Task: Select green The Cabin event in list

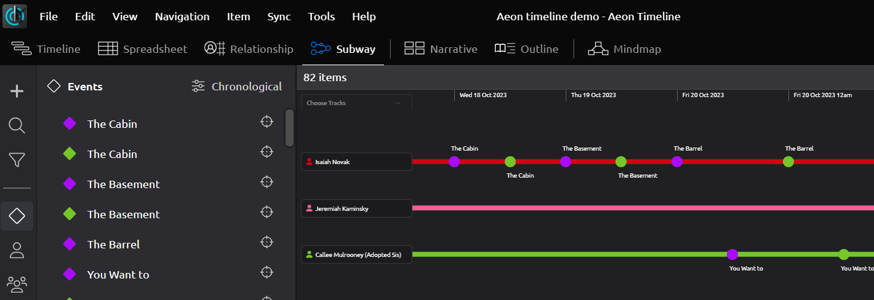Action: (112, 154)
